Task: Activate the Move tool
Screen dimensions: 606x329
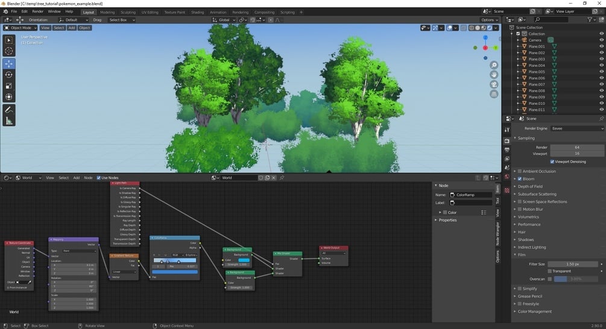Action: tap(9, 64)
